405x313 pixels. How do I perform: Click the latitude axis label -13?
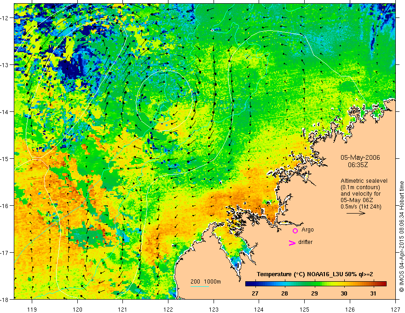(5, 65)
